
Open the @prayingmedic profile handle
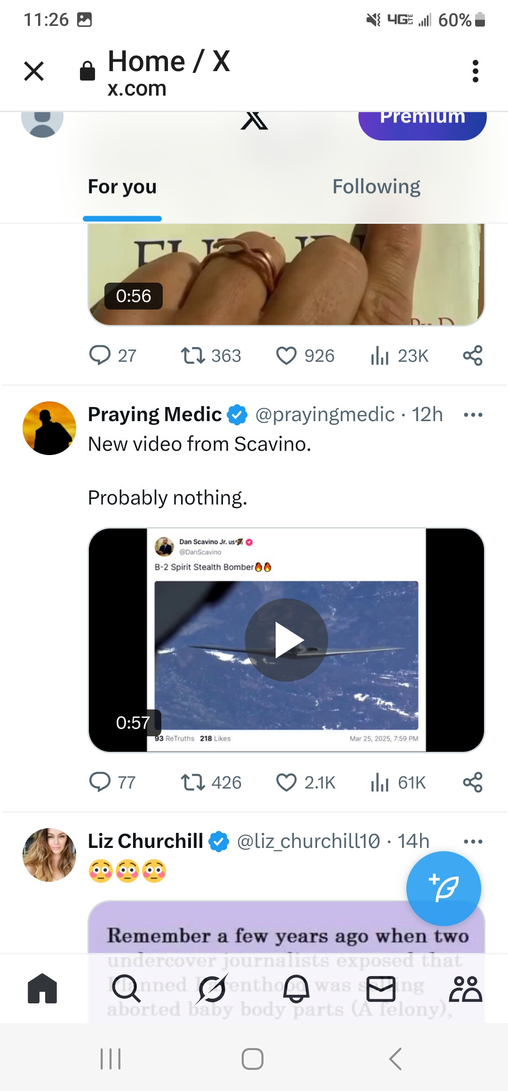click(x=325, y=415)
